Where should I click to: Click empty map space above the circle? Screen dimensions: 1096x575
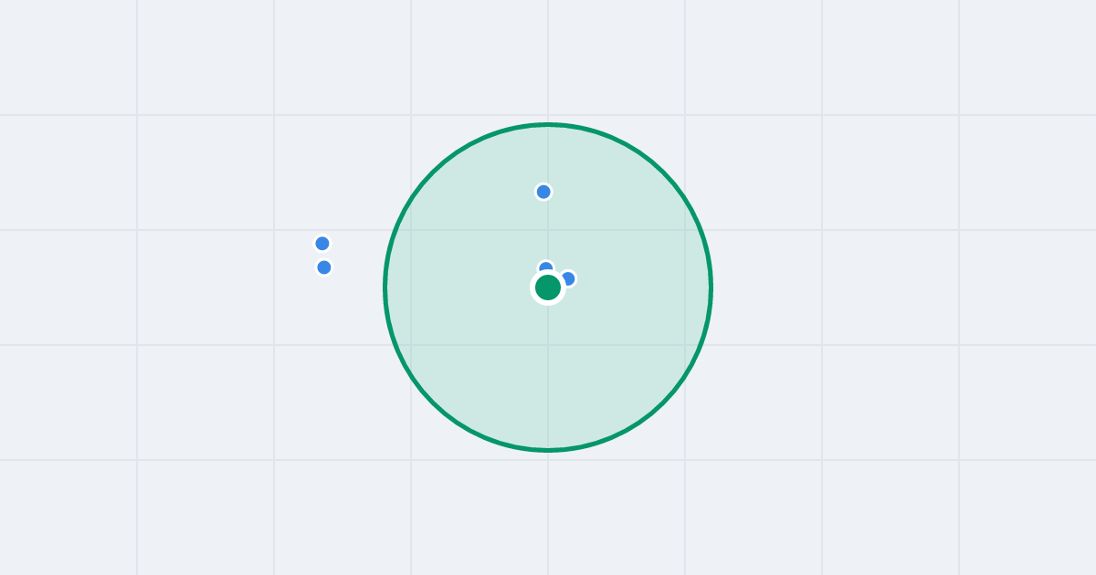548,59
